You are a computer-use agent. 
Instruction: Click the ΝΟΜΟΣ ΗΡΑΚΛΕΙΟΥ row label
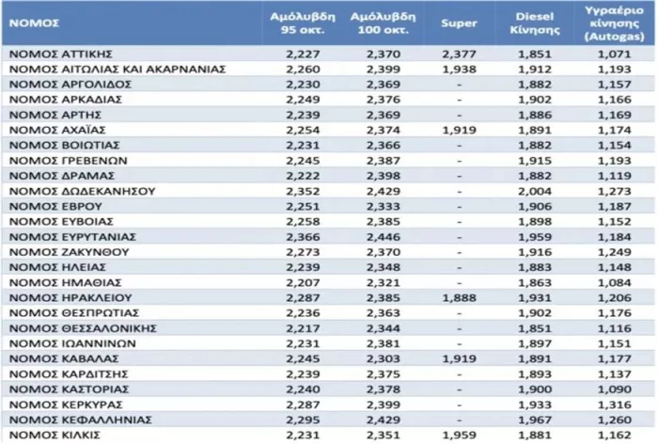pos(70,298)
